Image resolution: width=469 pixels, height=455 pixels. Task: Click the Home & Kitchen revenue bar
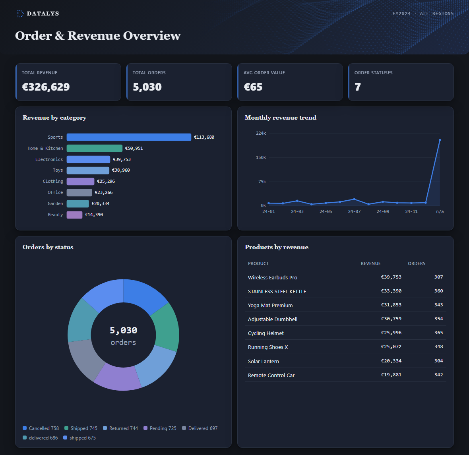(95, 148)
